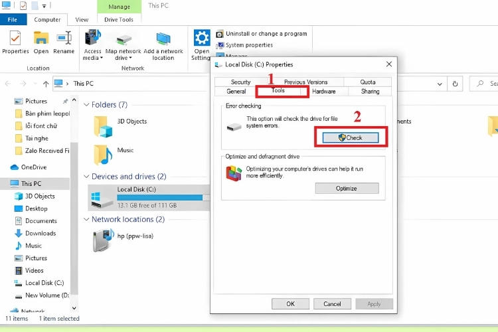Open the View ribbon tab
Screen dimensions: 498x332
click(x=82, y=20)
